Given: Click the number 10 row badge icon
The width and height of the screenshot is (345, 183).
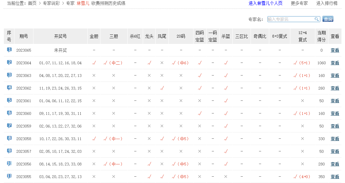Looking at the screenshot, I should (x=9, y=164).
